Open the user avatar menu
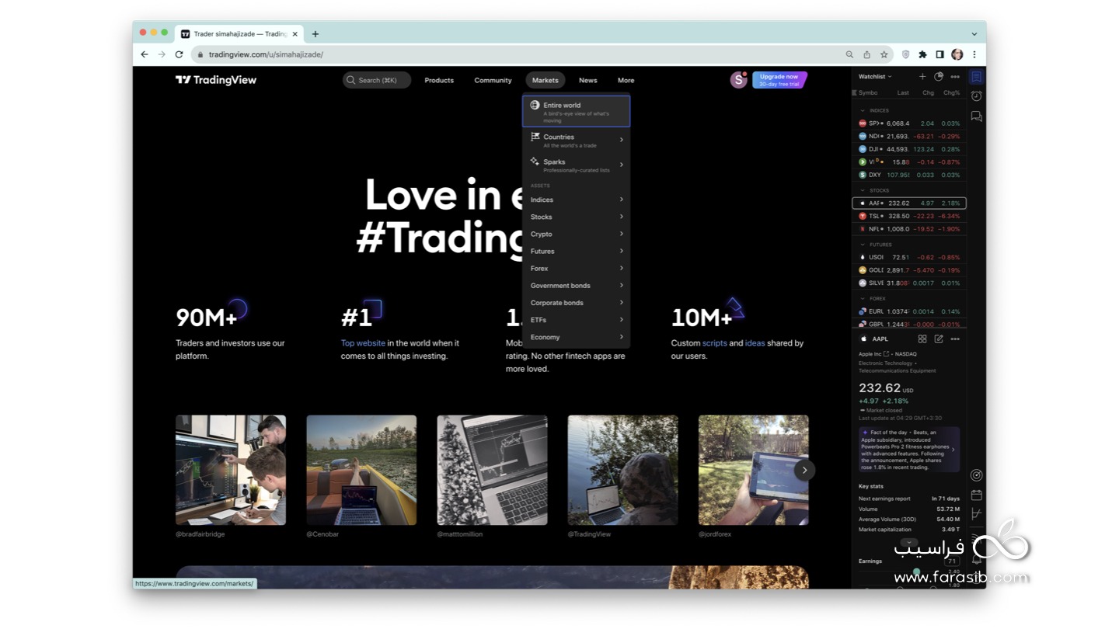The height and width of the screenshot is (629, 1119). (738, 80)
